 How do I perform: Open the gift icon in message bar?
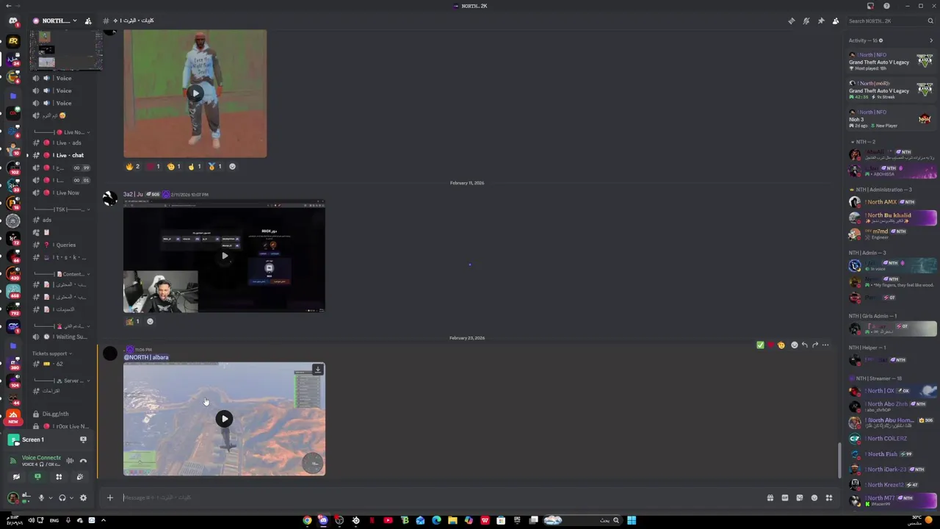[770, 497]
